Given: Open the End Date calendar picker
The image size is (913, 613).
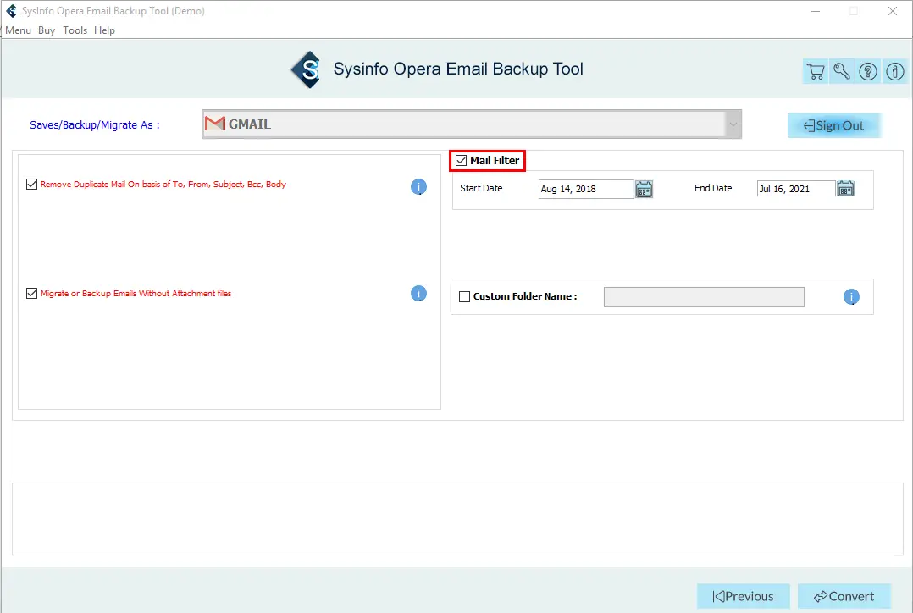Looking at the screenshot, I should click(845, 189).
